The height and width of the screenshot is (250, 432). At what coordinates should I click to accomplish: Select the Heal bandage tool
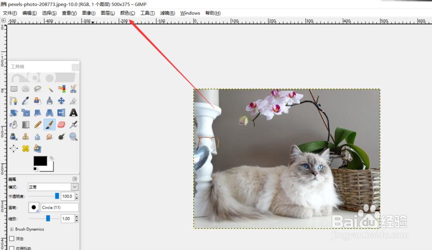click(25, 149)
